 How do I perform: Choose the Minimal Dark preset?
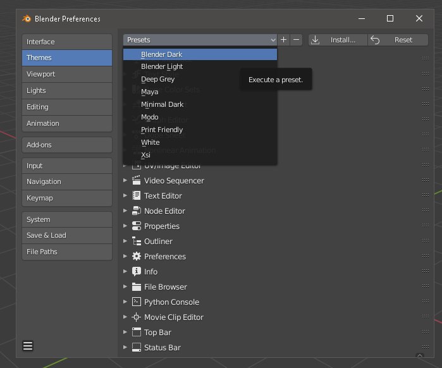tap(200, 104)
